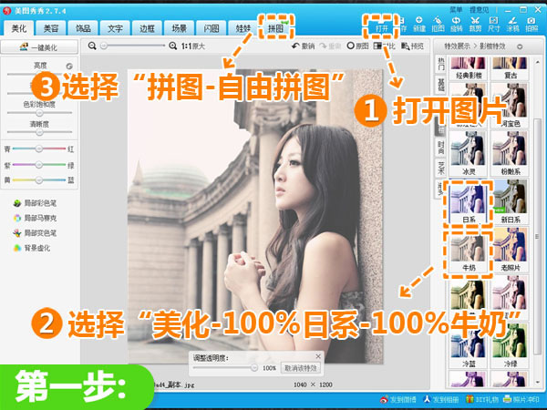Click the zoom in magnifier icon
This screenshot has height=410, width=547.
[x=172, y=46]
